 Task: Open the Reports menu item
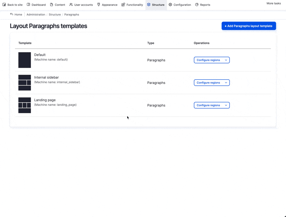(203, 5)
